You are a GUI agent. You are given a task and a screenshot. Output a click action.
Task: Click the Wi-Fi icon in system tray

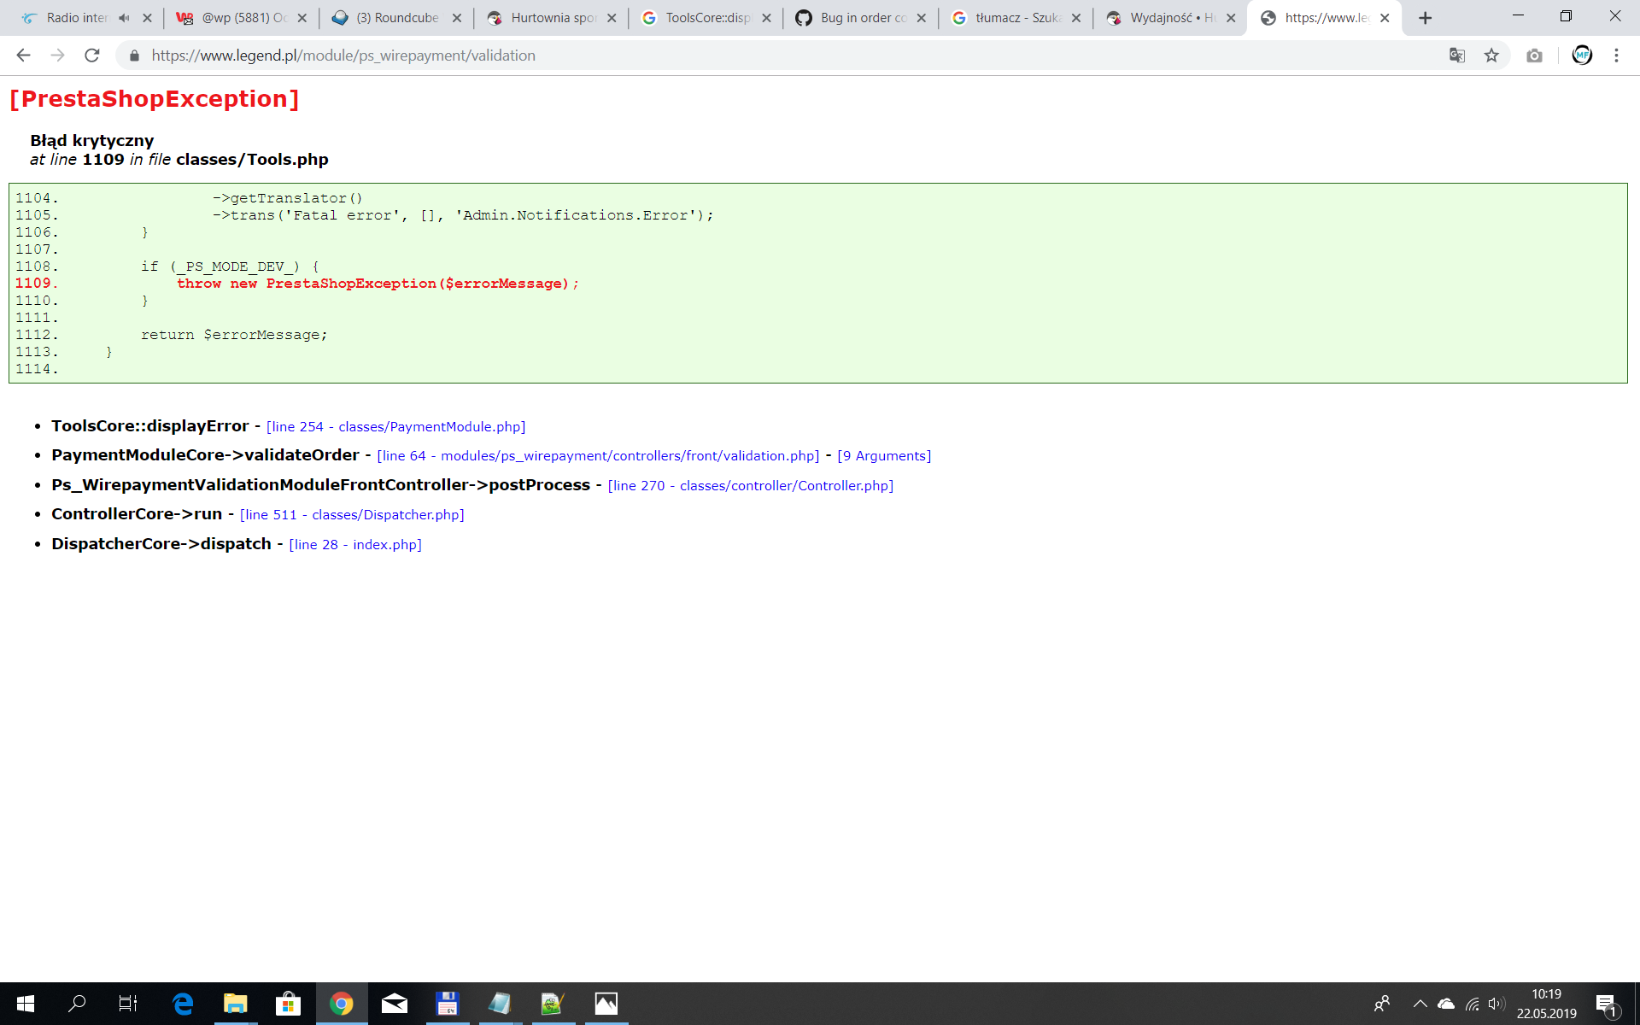tap(1472, 1004)
